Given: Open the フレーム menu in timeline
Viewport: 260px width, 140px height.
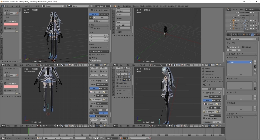Looking at the screenshot, I should coord(26,138).
